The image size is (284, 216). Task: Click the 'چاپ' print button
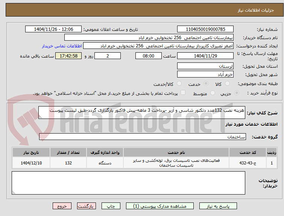[x=111, y=206]
